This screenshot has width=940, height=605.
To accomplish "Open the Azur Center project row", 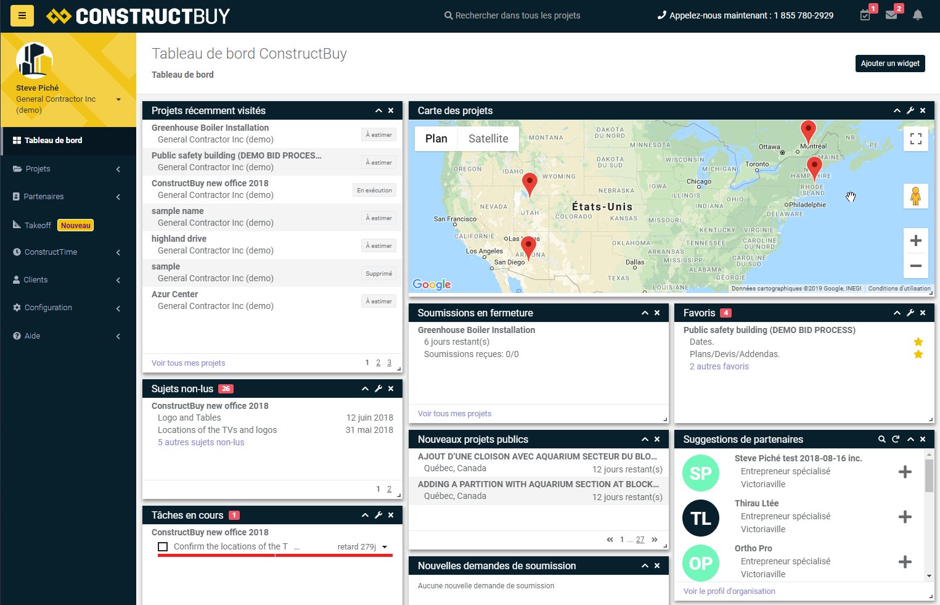I will pyautogui.click(x=272, y=300).
